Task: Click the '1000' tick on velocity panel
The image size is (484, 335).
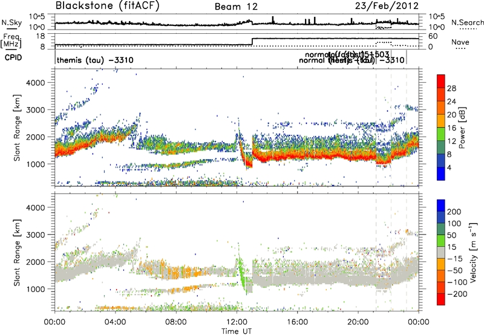Action: [x=35, y=288]
